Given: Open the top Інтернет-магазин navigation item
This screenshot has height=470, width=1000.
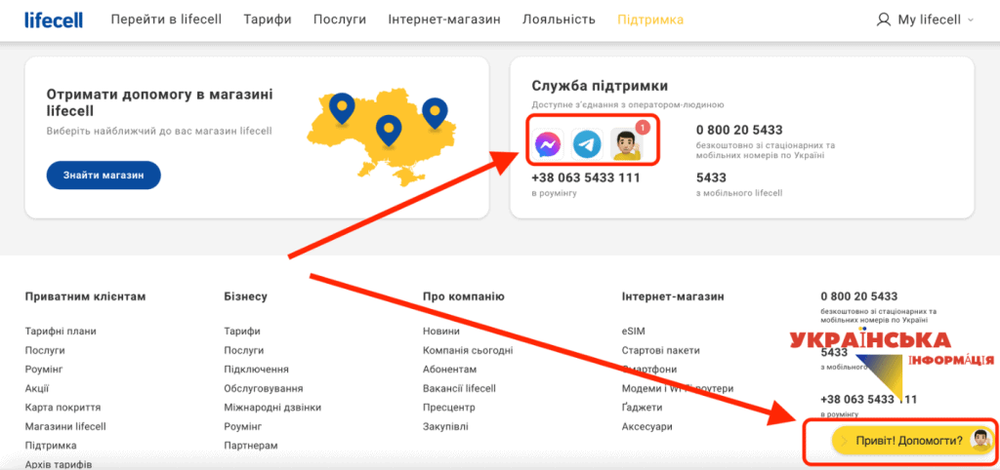Looking at the screenshot, I should pos(444,20).
